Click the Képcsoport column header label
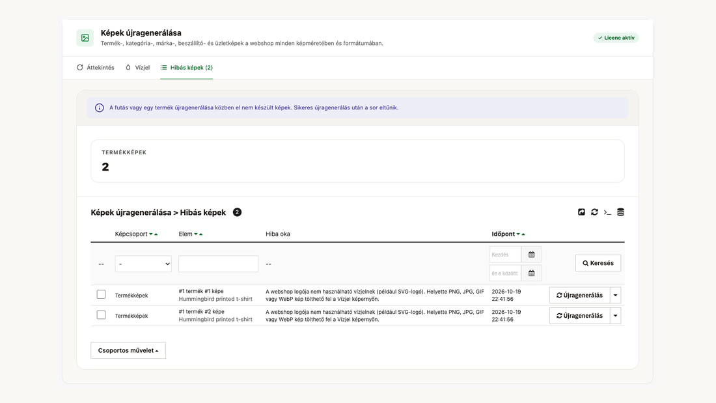The image size is (716, 403). point(131,234)
